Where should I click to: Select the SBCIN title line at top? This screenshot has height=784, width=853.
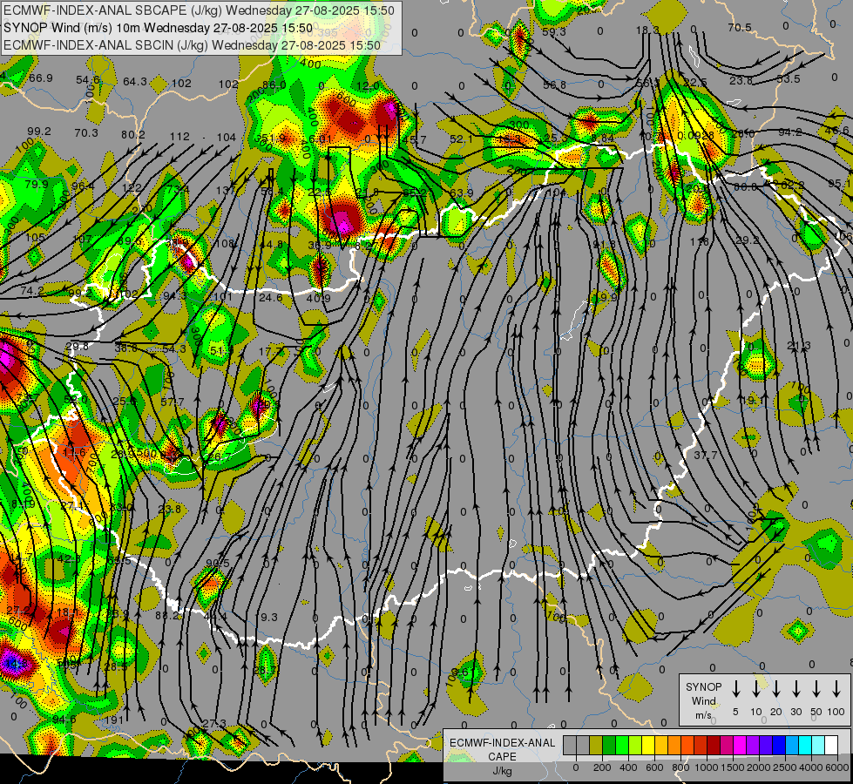[x=192, y=45]
